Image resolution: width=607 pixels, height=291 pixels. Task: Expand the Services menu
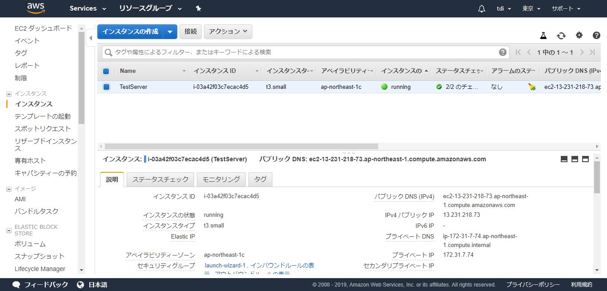tap(88, 8)
